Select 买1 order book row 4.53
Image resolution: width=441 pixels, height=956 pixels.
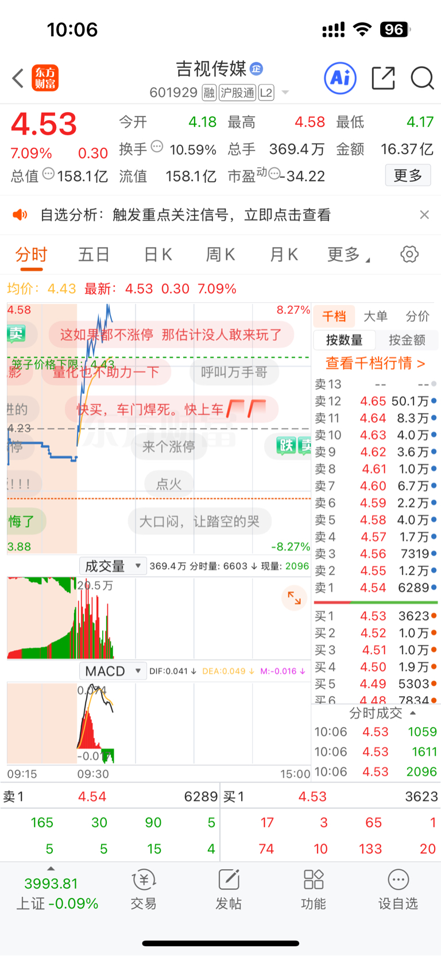point(376,616)
